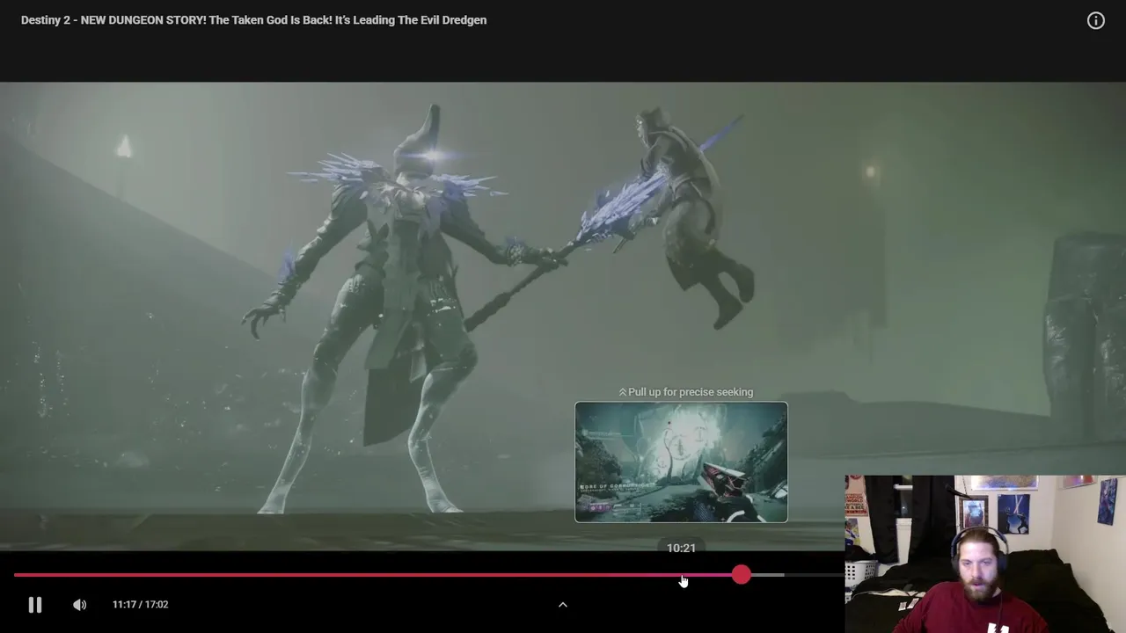Expand the chevron-up panel below the seek bar
The width and height of the screenshot is (1126, 633).
[x=563, y=605]
